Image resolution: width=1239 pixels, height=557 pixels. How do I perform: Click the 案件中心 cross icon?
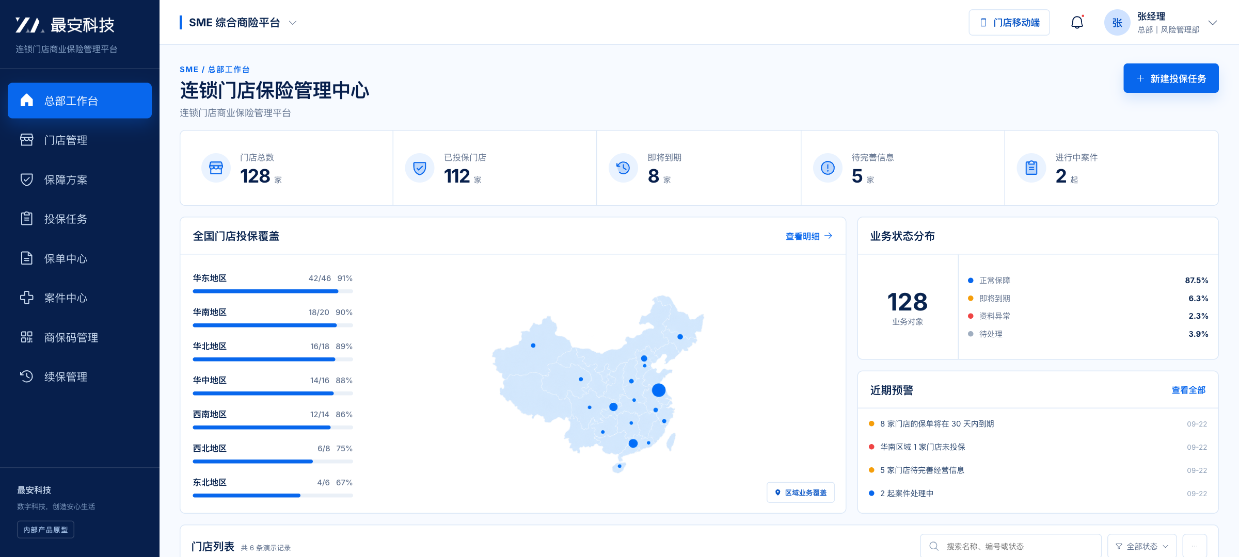click(27, 298)
